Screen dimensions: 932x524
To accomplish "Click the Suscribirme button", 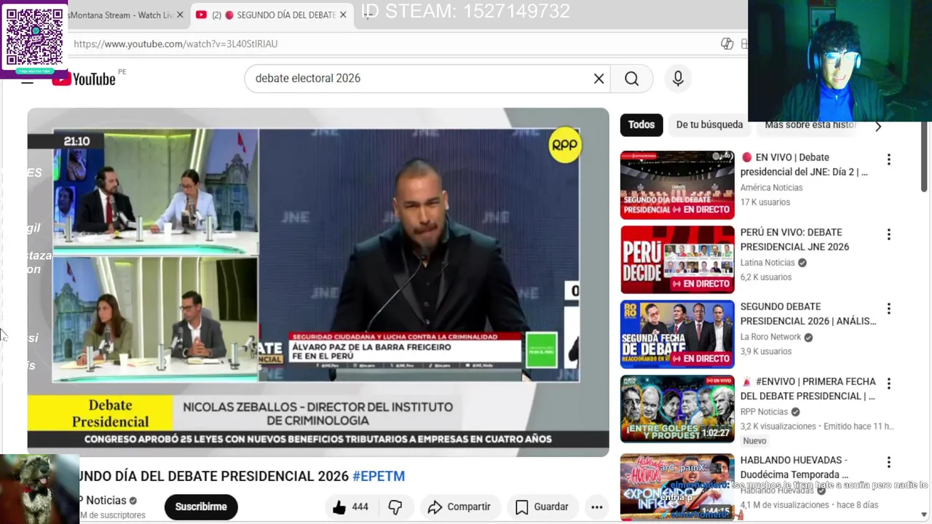I will (201, 507).
